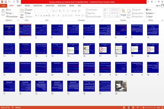Click the Copy icon
Screen dimensions: 164x109
point(7,13)
